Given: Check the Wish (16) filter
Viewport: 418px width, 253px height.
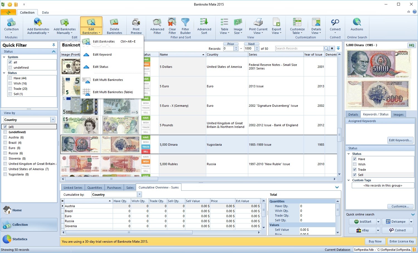Looking at the screenshot, I should tap(10, 83).
